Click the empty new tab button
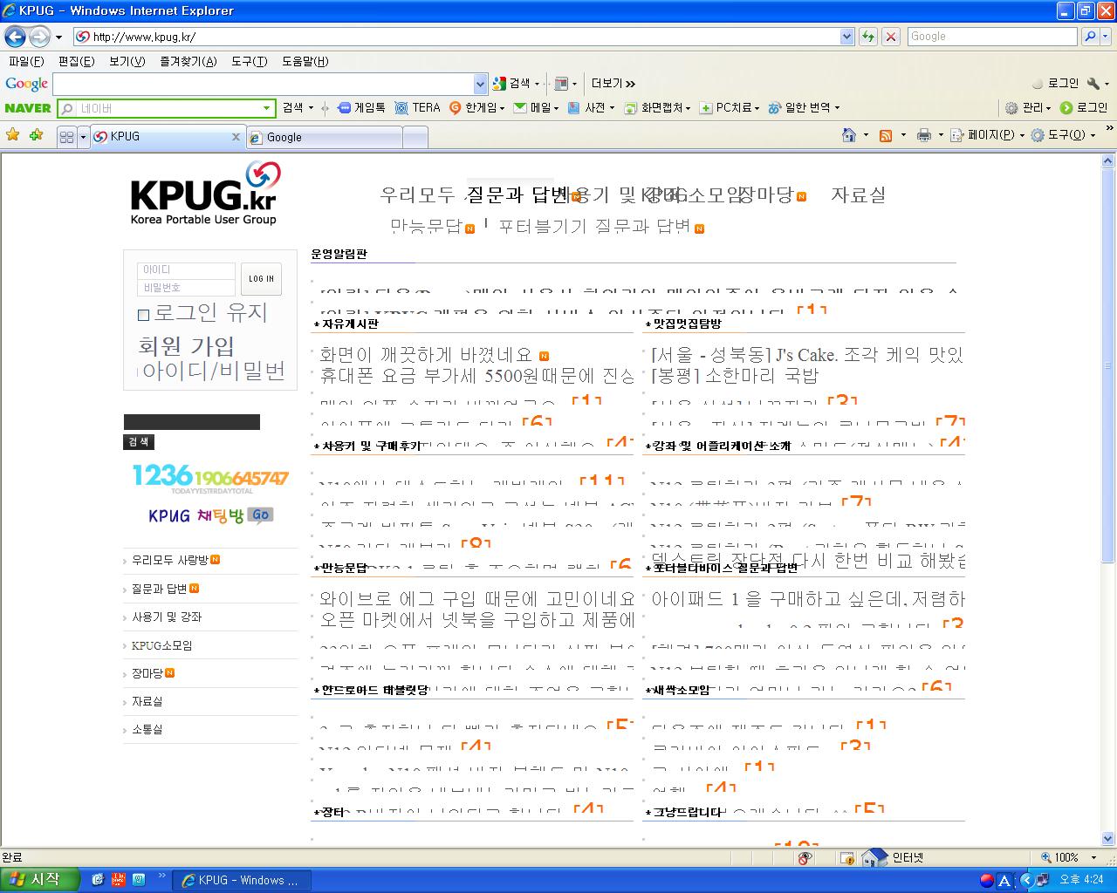The width and height of the screenshot is (1117, 893). click(x=415, y=137)
